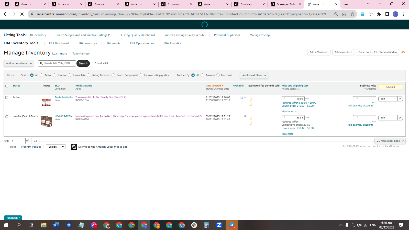Select the Incomplete status filter

point(70,75)
